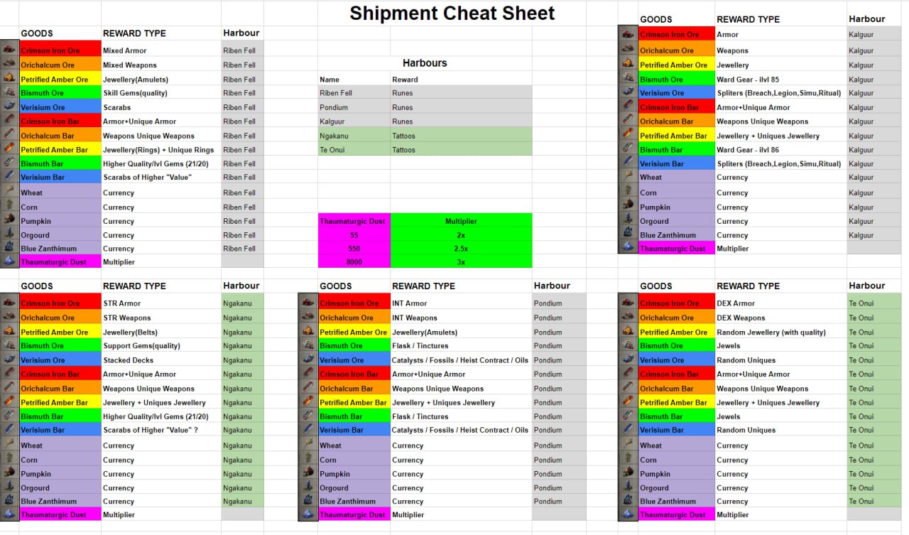Click the Crimson Iron Ore icon in Riben Fell table
This screenshot has width=909, height=535.
9,49
